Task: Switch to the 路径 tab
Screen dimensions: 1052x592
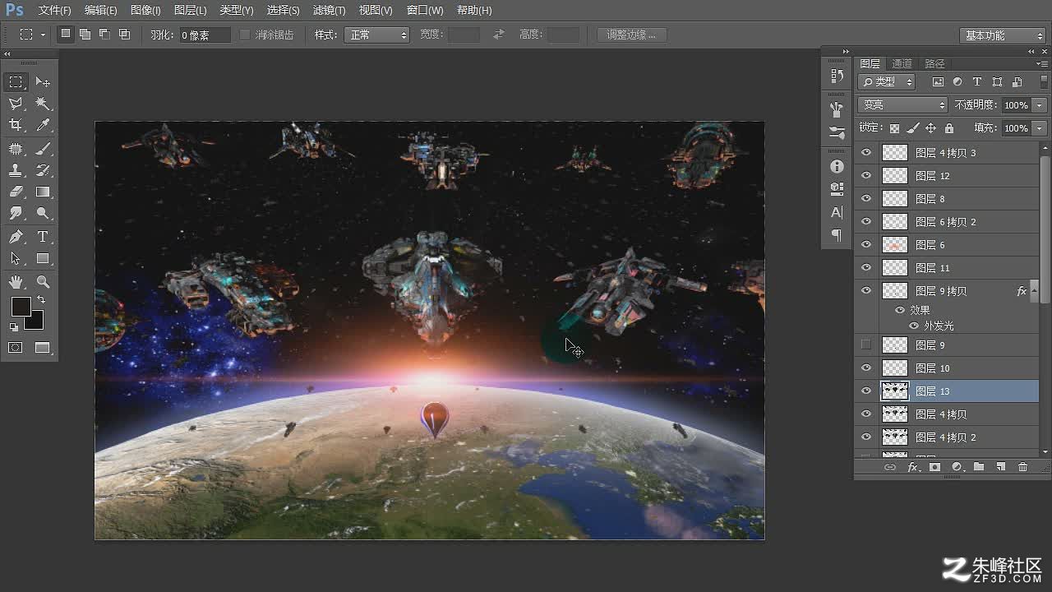Action: pyautogui.click(x=934, y=63)
